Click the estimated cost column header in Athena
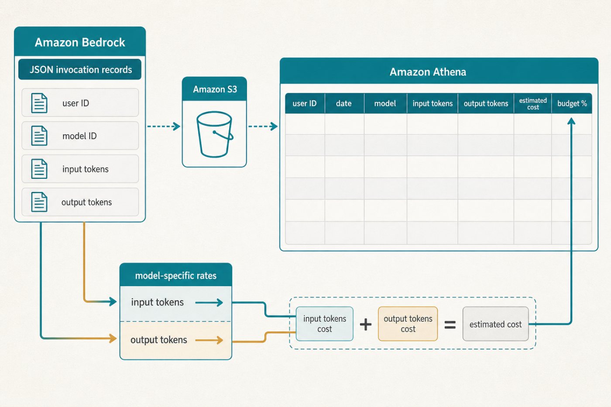The image size is (611, 407). click(x=533, y=103)
